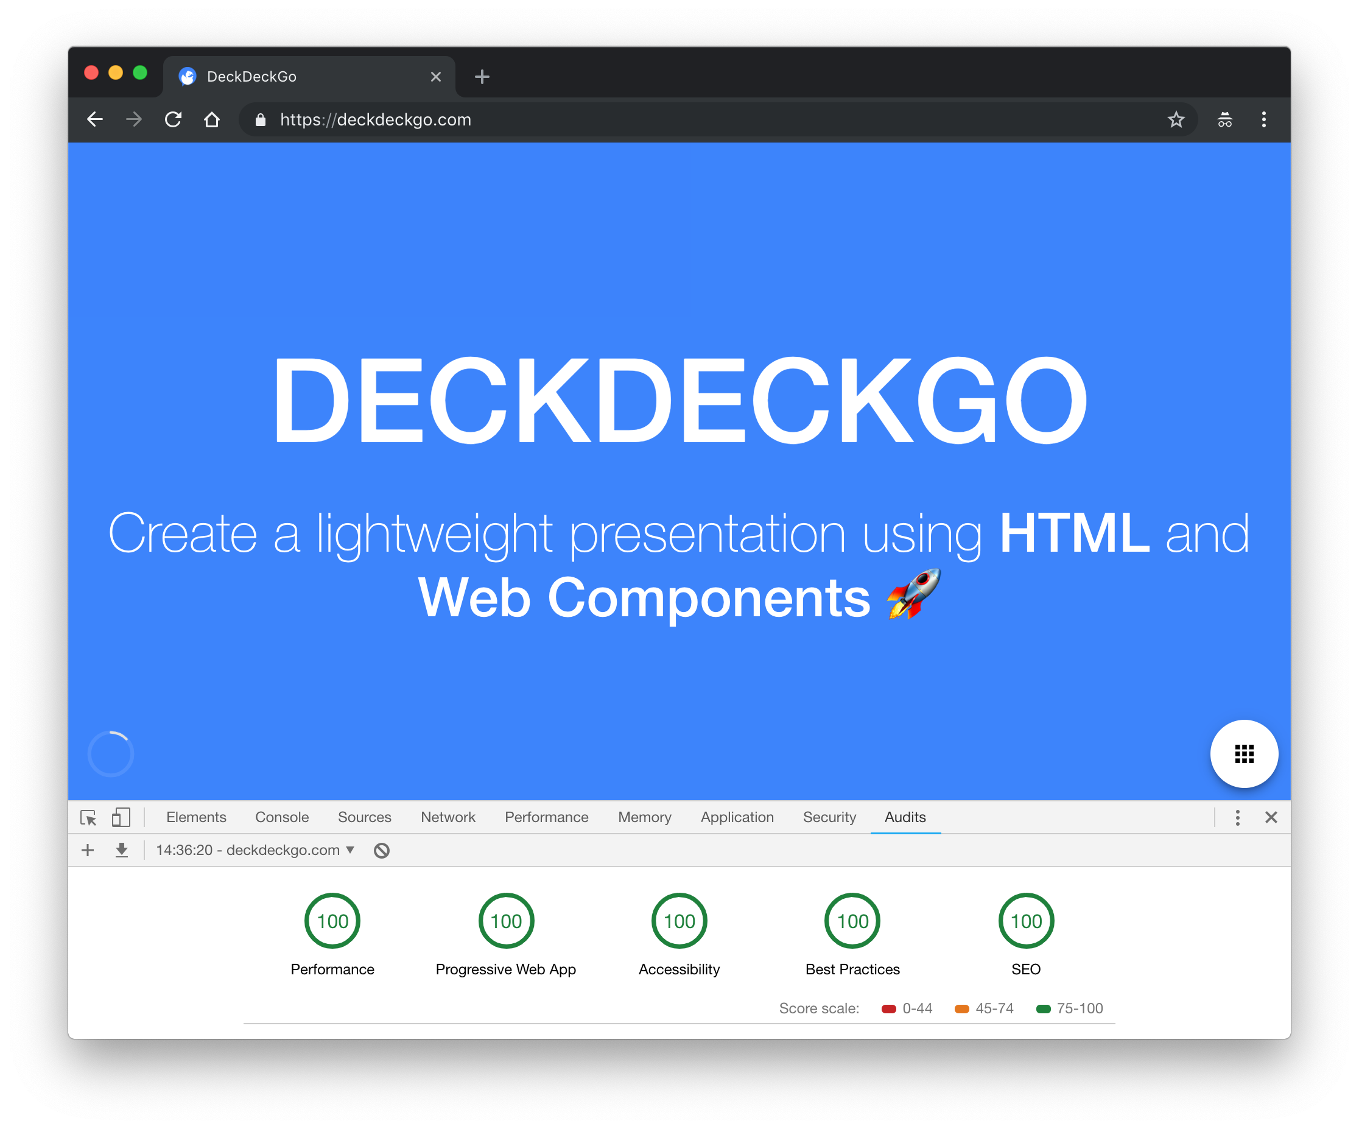The image size is (1359, 1129).
Task: Click the rocket emoji on slide
Action: coord(914,595)
